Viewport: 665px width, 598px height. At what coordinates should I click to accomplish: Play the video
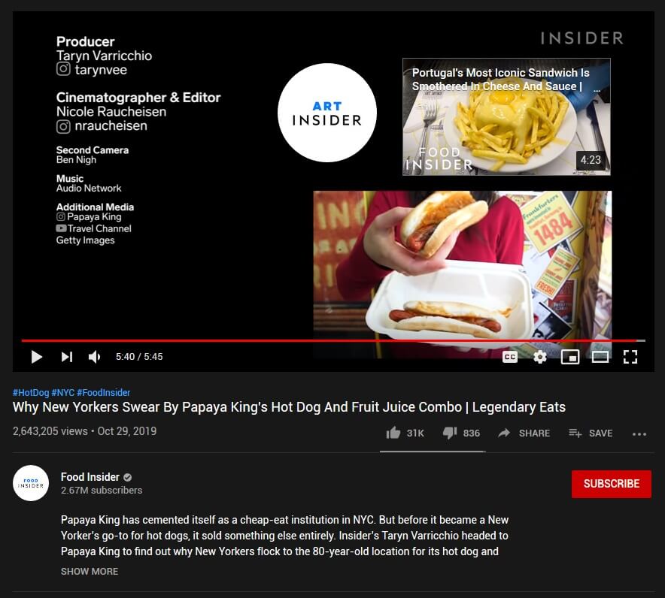[37, 357]
